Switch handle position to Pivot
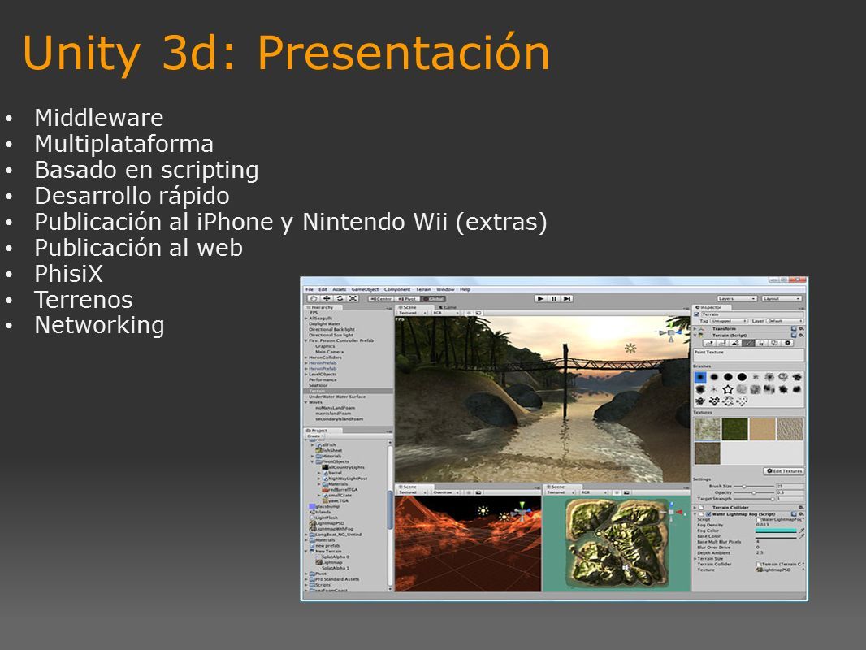This screenshot has width=866, height=650. [x=407, y=299]
